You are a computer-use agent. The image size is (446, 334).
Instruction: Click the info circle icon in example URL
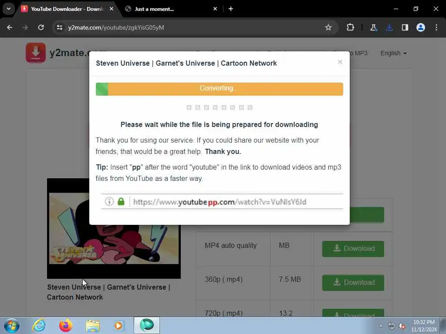[109, 201]
